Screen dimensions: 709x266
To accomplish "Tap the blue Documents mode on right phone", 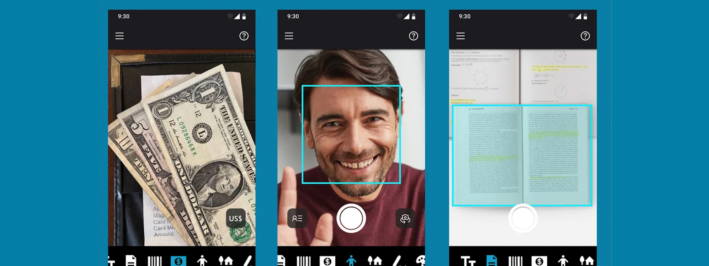I will pyautogui.click(x=491, y=261).
